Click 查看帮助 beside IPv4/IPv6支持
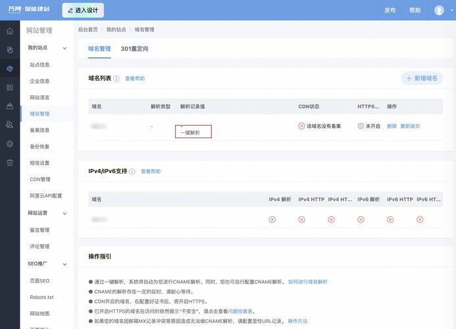 pyautogui.click(x=151, y=171)
